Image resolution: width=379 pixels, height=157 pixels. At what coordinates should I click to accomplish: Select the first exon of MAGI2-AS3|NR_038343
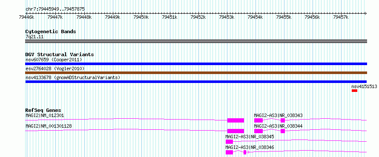[x=258, y=120]
